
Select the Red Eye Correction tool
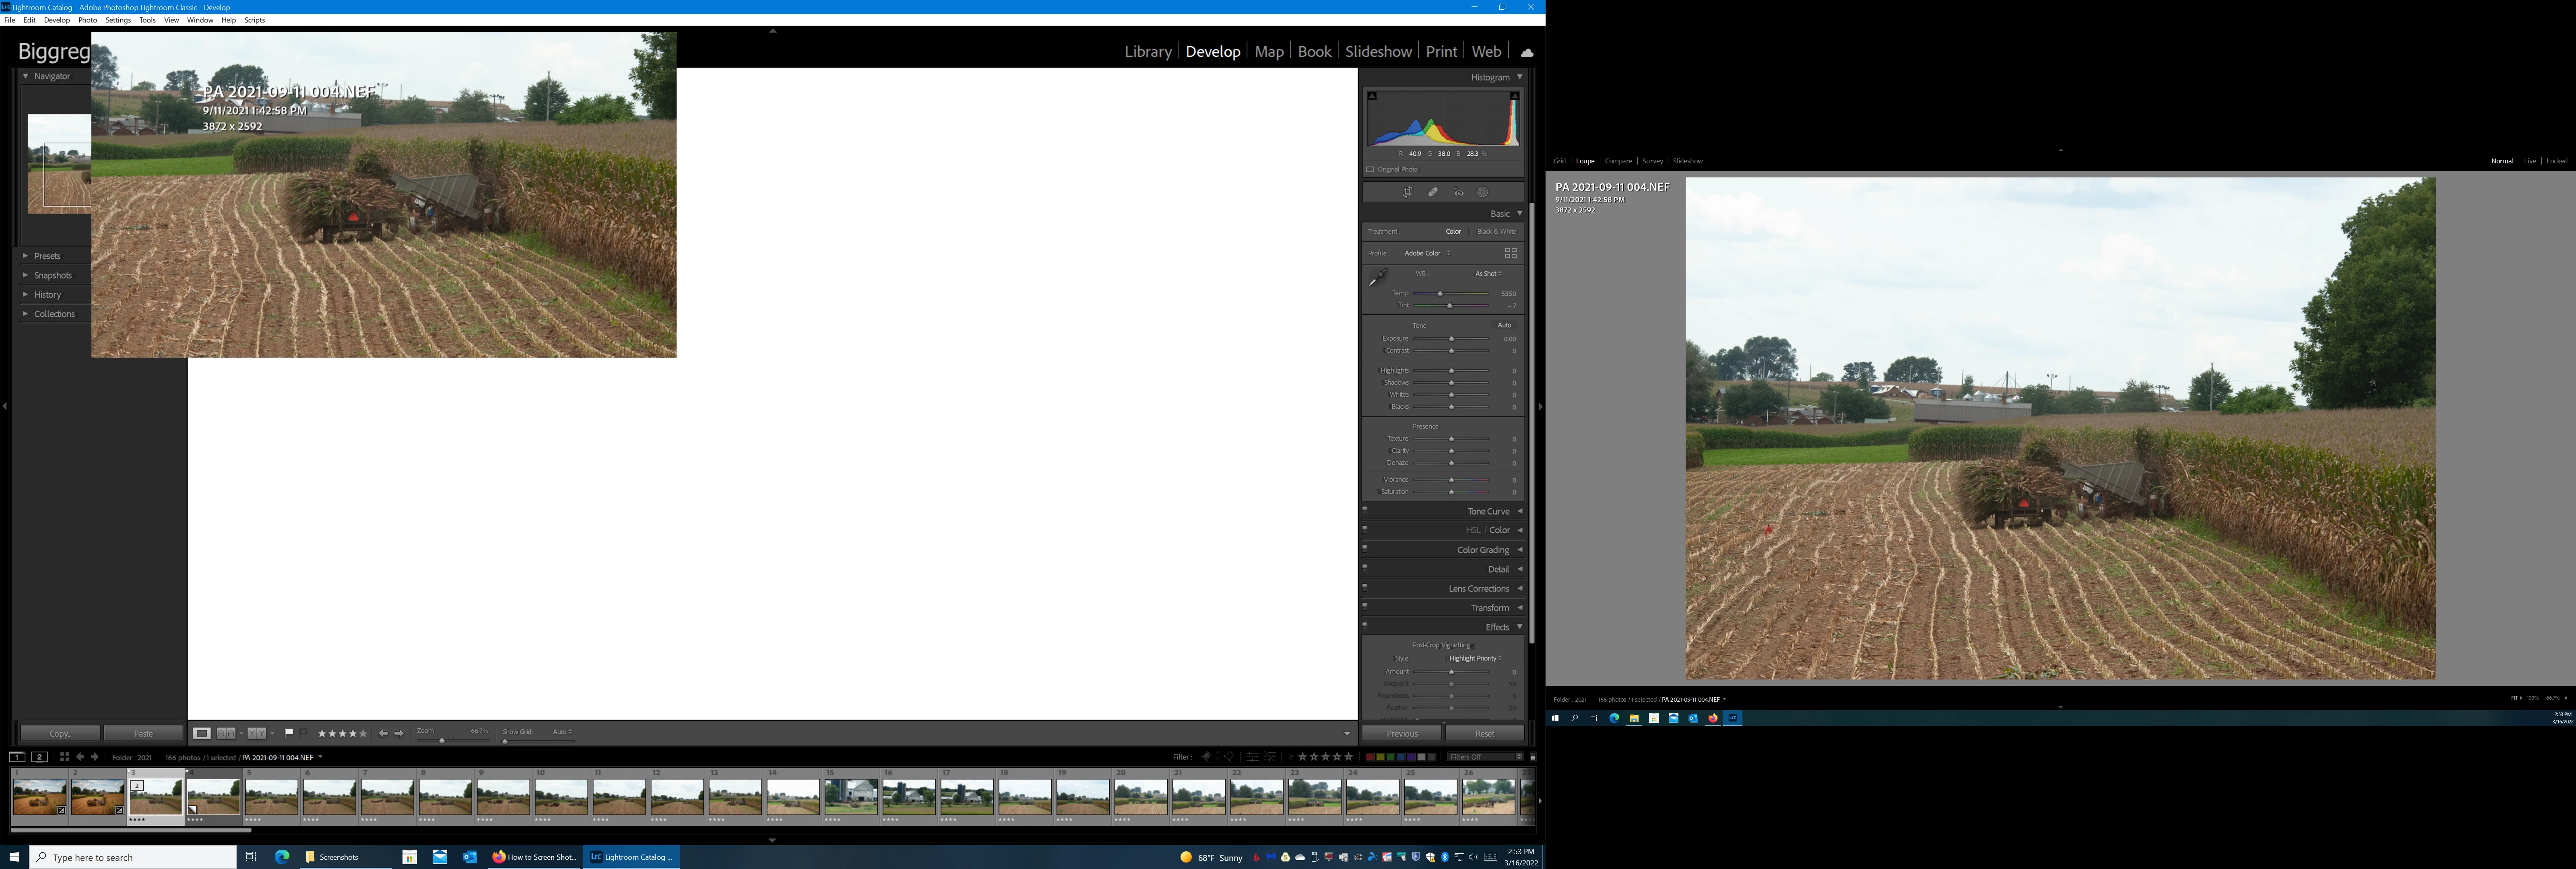pyautogui.click(x=1459, y=192)
